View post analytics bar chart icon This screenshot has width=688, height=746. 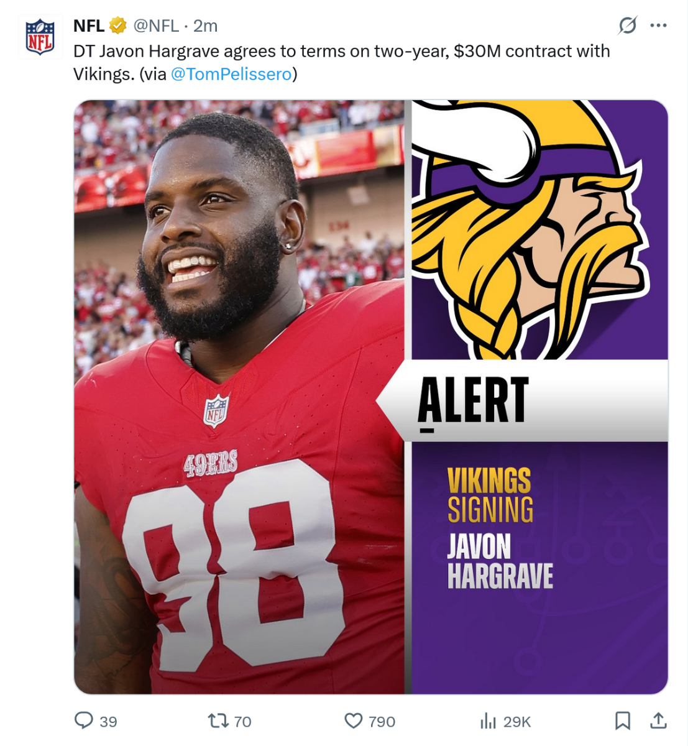click(488, 721)
